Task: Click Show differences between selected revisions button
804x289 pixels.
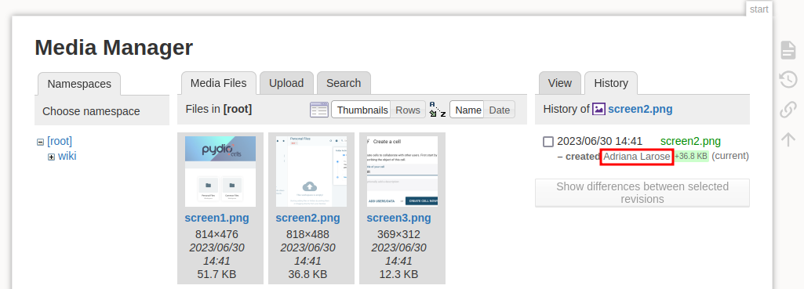Action: pos(642,193)
